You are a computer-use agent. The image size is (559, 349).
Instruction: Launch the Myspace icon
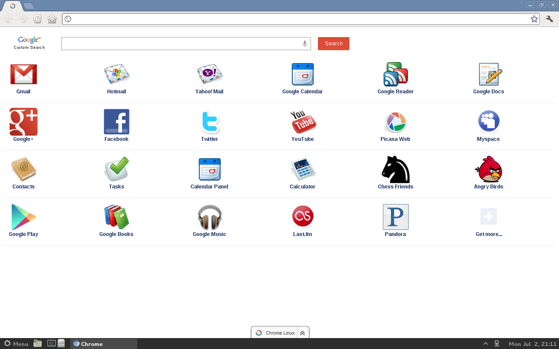point(489,121)
